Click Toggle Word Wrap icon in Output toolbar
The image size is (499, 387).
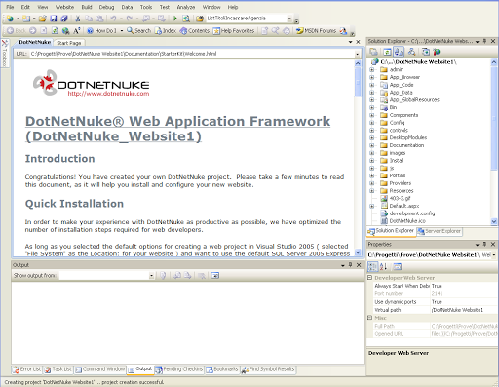coord(215,276)
